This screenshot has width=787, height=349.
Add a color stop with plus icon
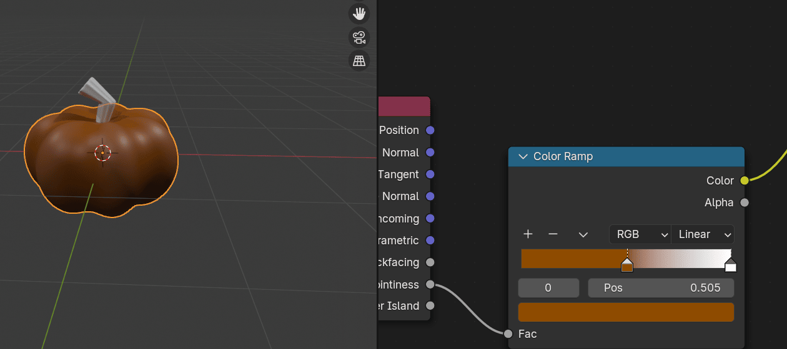528,234
